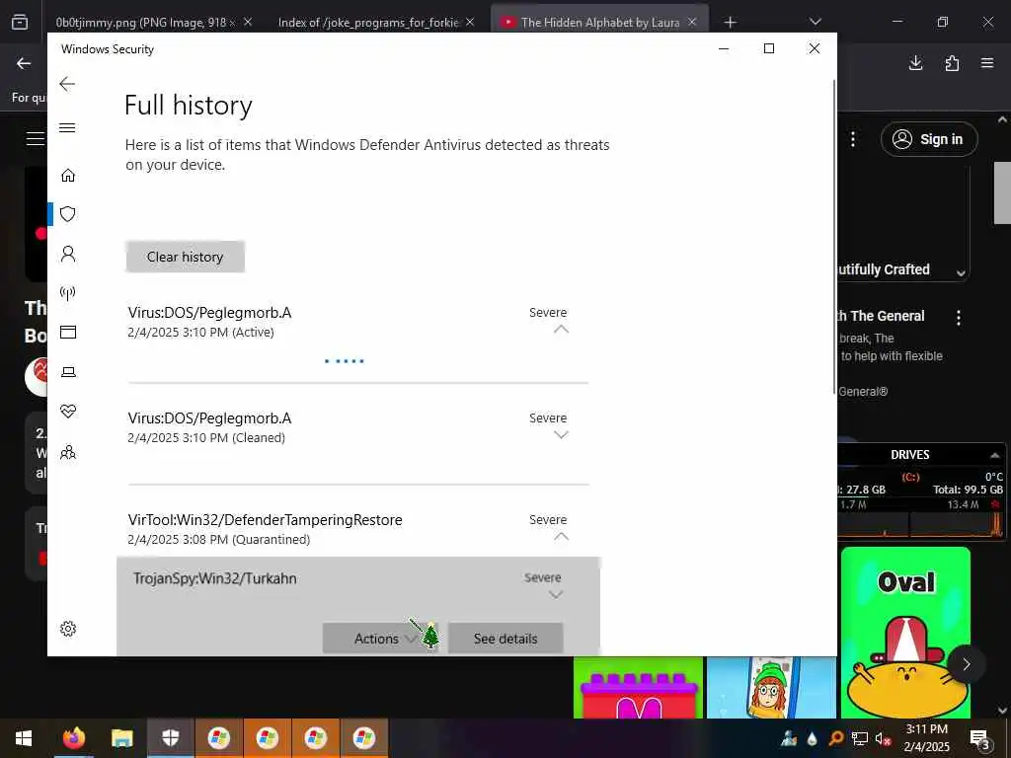Select Windows Security taskbar shield icon

(170, 738)
